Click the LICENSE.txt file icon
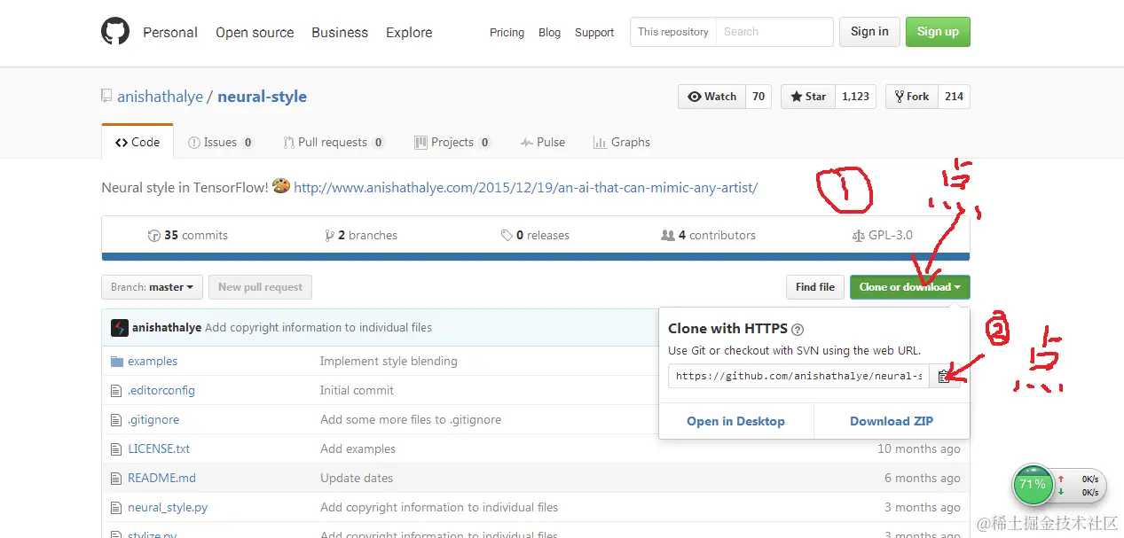The width and height of the screenshot is (1124, 538). coord(116,449)
